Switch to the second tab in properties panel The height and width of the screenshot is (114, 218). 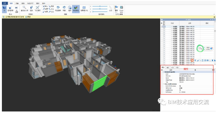coord(168,68)
